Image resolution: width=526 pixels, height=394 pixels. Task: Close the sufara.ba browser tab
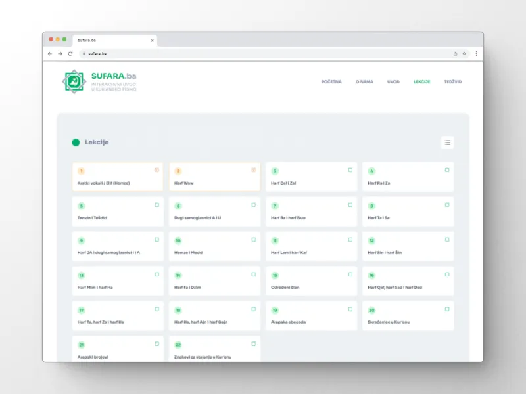(x=153, y=40)
